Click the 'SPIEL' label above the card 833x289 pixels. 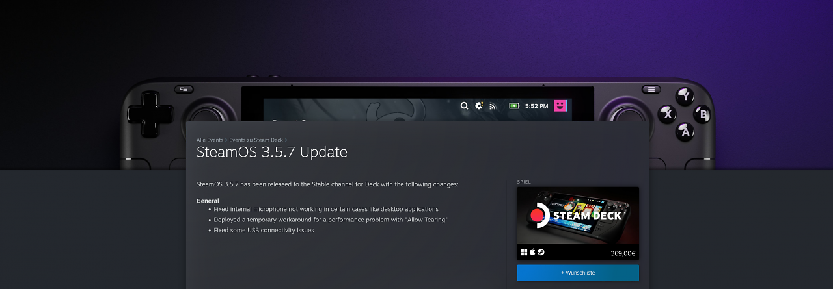[524, 182]
